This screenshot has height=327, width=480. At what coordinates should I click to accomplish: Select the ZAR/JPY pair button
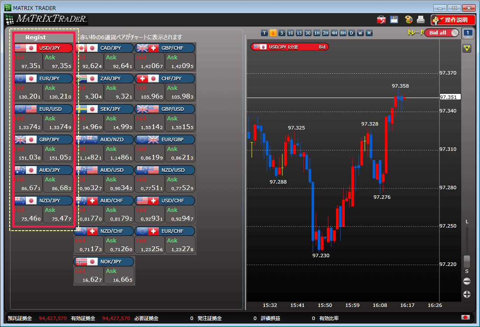tap(105, 78)
